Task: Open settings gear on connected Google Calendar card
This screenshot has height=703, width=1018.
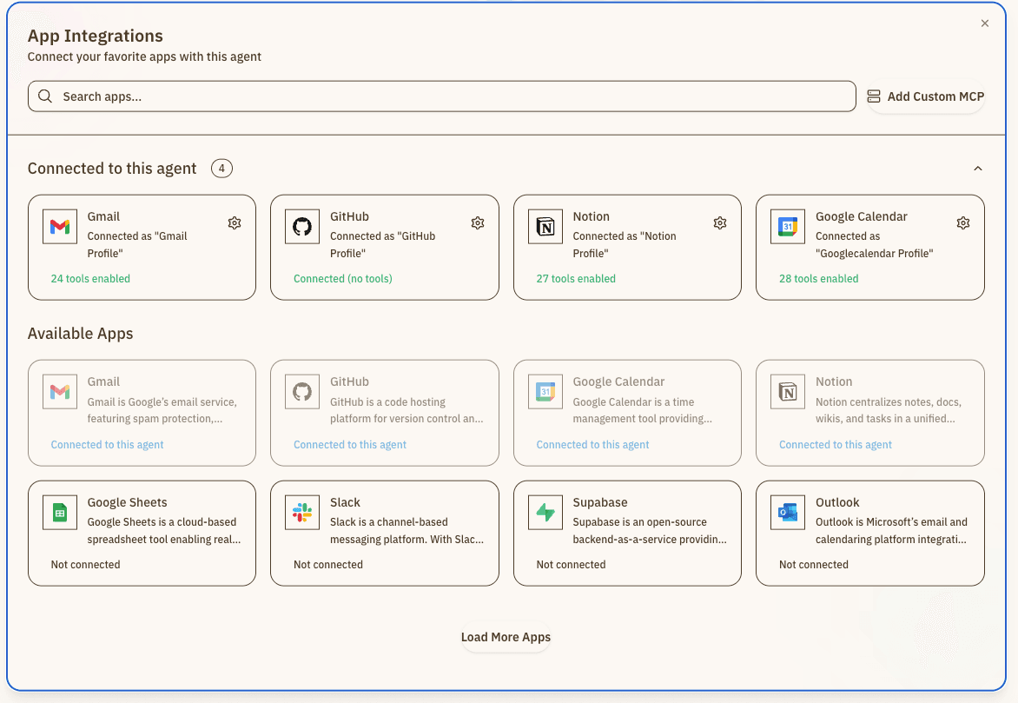Action: 962,223
